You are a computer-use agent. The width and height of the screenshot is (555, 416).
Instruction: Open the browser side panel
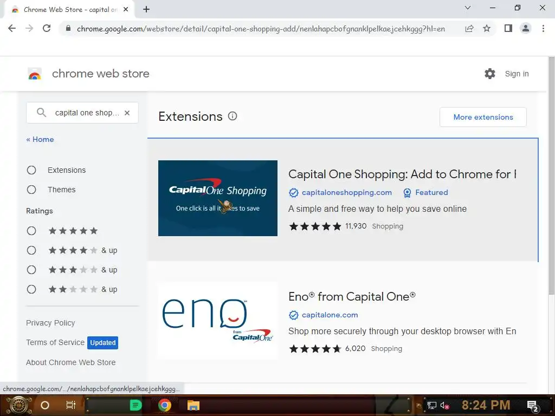pyautogui.click(x=508, y=28)
